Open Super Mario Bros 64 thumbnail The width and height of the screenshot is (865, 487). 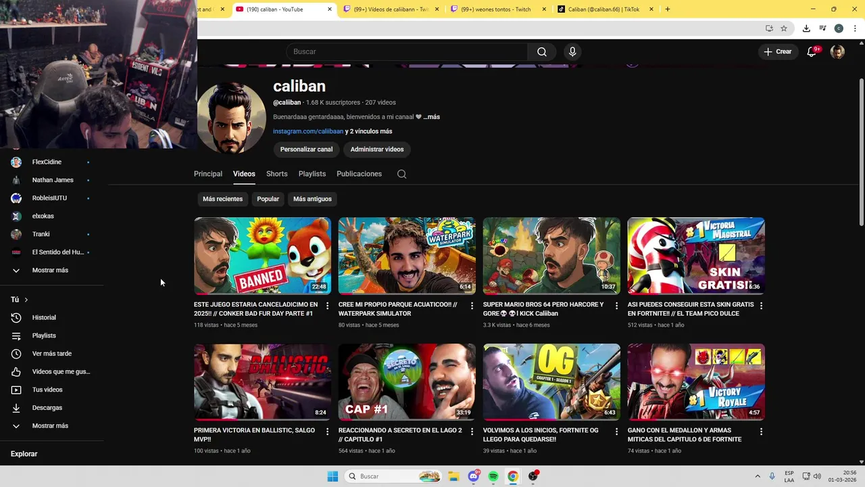tap(551, 256)
